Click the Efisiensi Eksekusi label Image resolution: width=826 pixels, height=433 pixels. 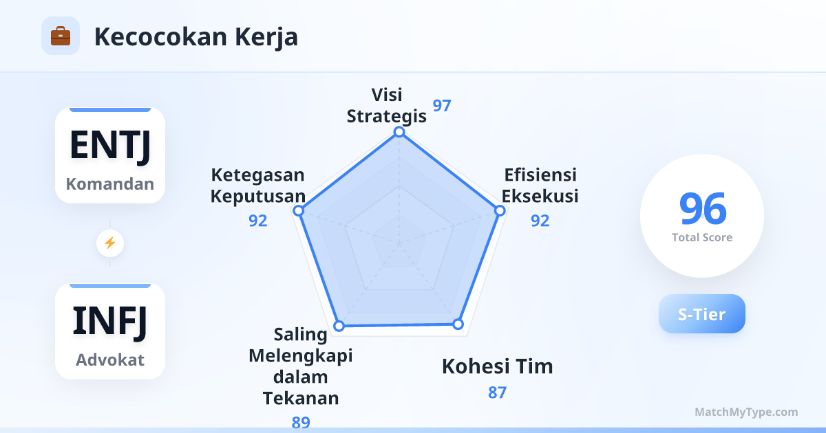click(x=540, y=185)
